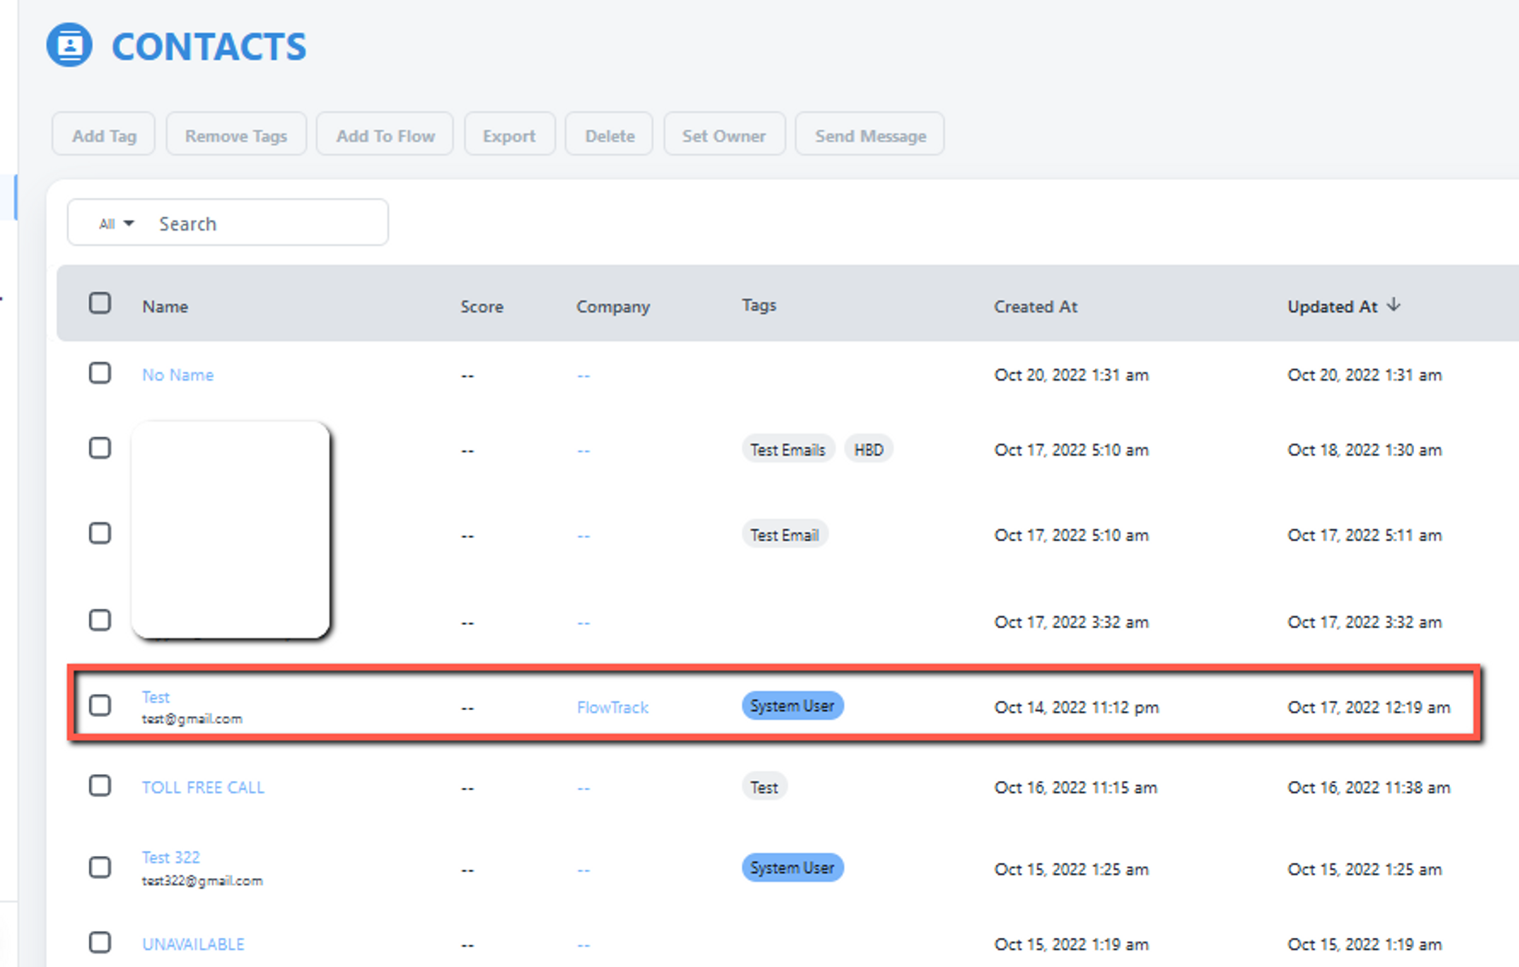Tick the TOLL FREE CALL checkbox

(100, 786)
